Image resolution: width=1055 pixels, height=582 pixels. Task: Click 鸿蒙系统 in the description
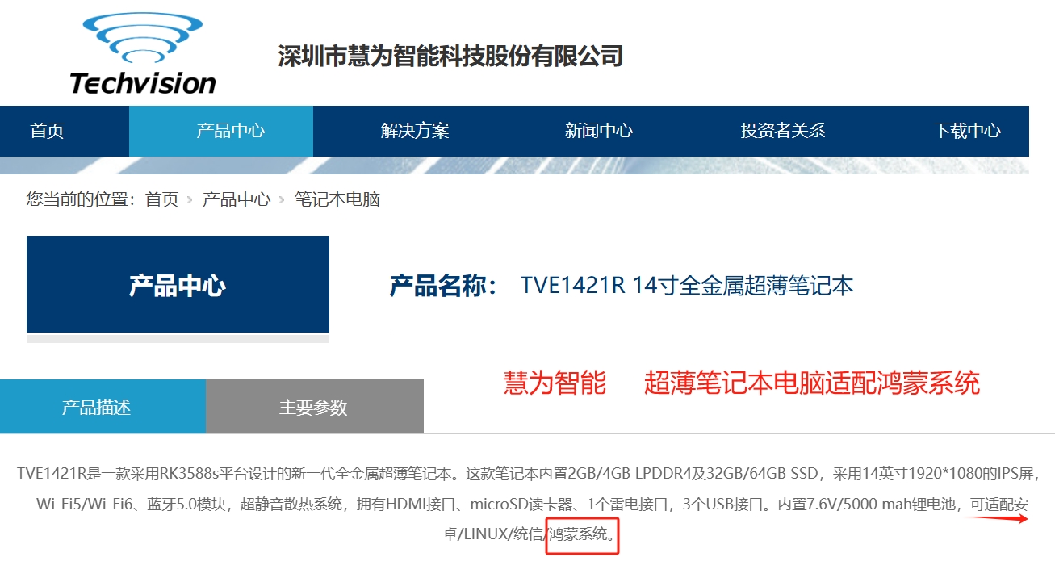click(577, 534)
